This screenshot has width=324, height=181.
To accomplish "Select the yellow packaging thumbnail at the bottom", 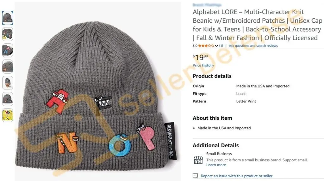I will tap(8, 115).
